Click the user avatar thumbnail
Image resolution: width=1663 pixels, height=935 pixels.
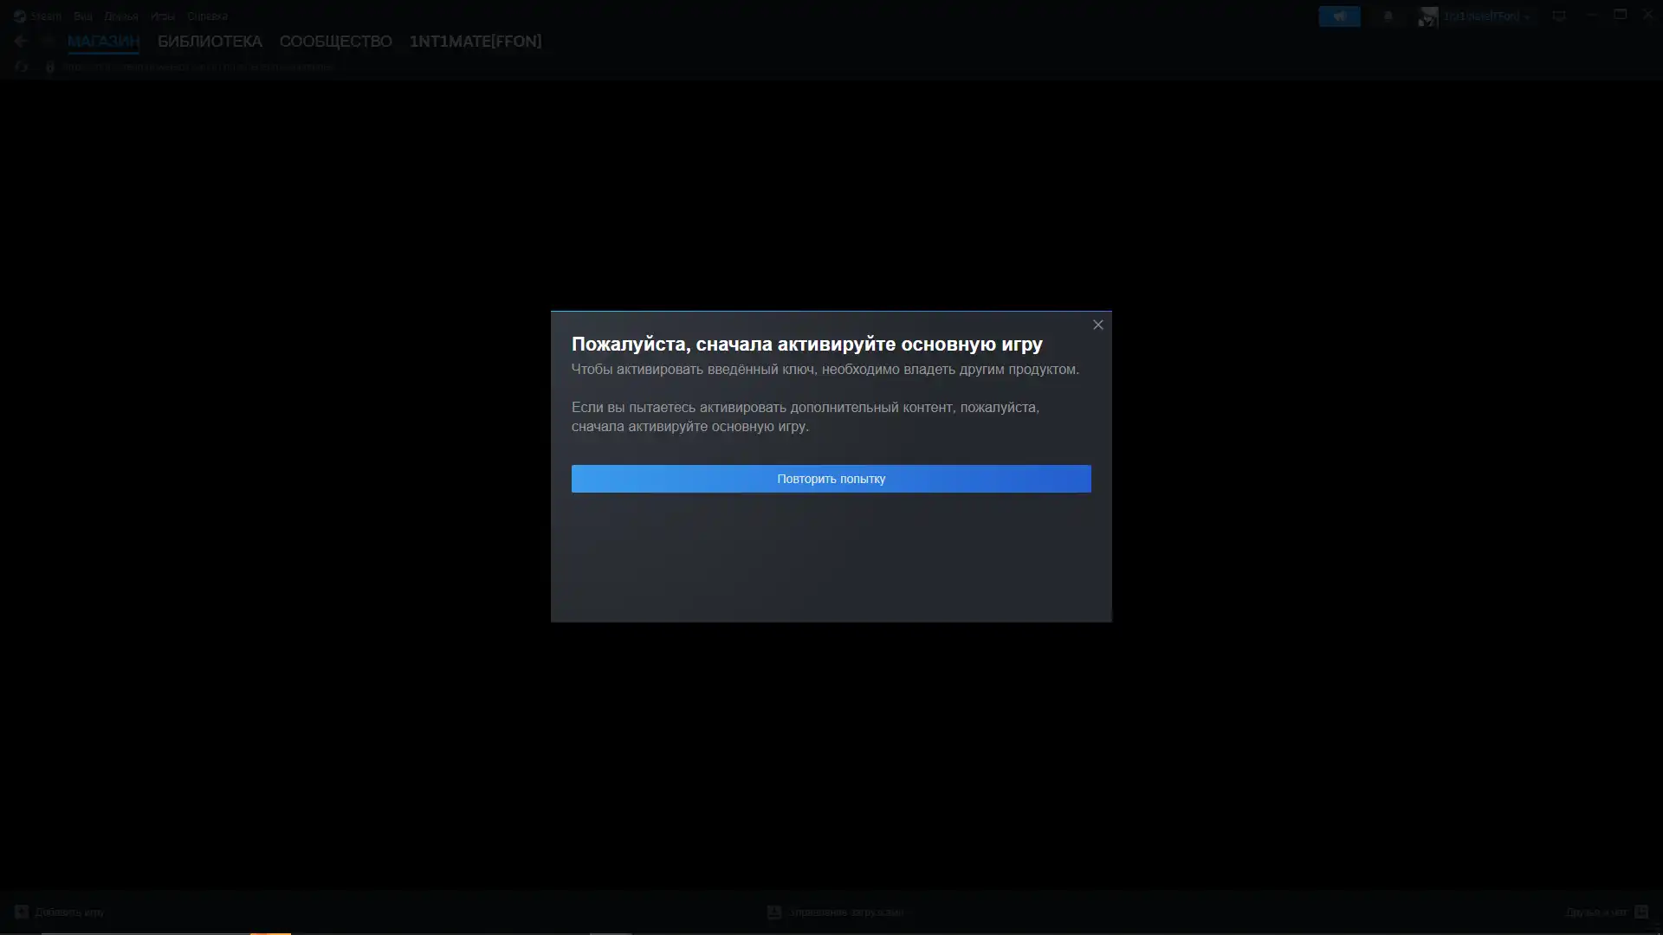[x=1427, y=16]
